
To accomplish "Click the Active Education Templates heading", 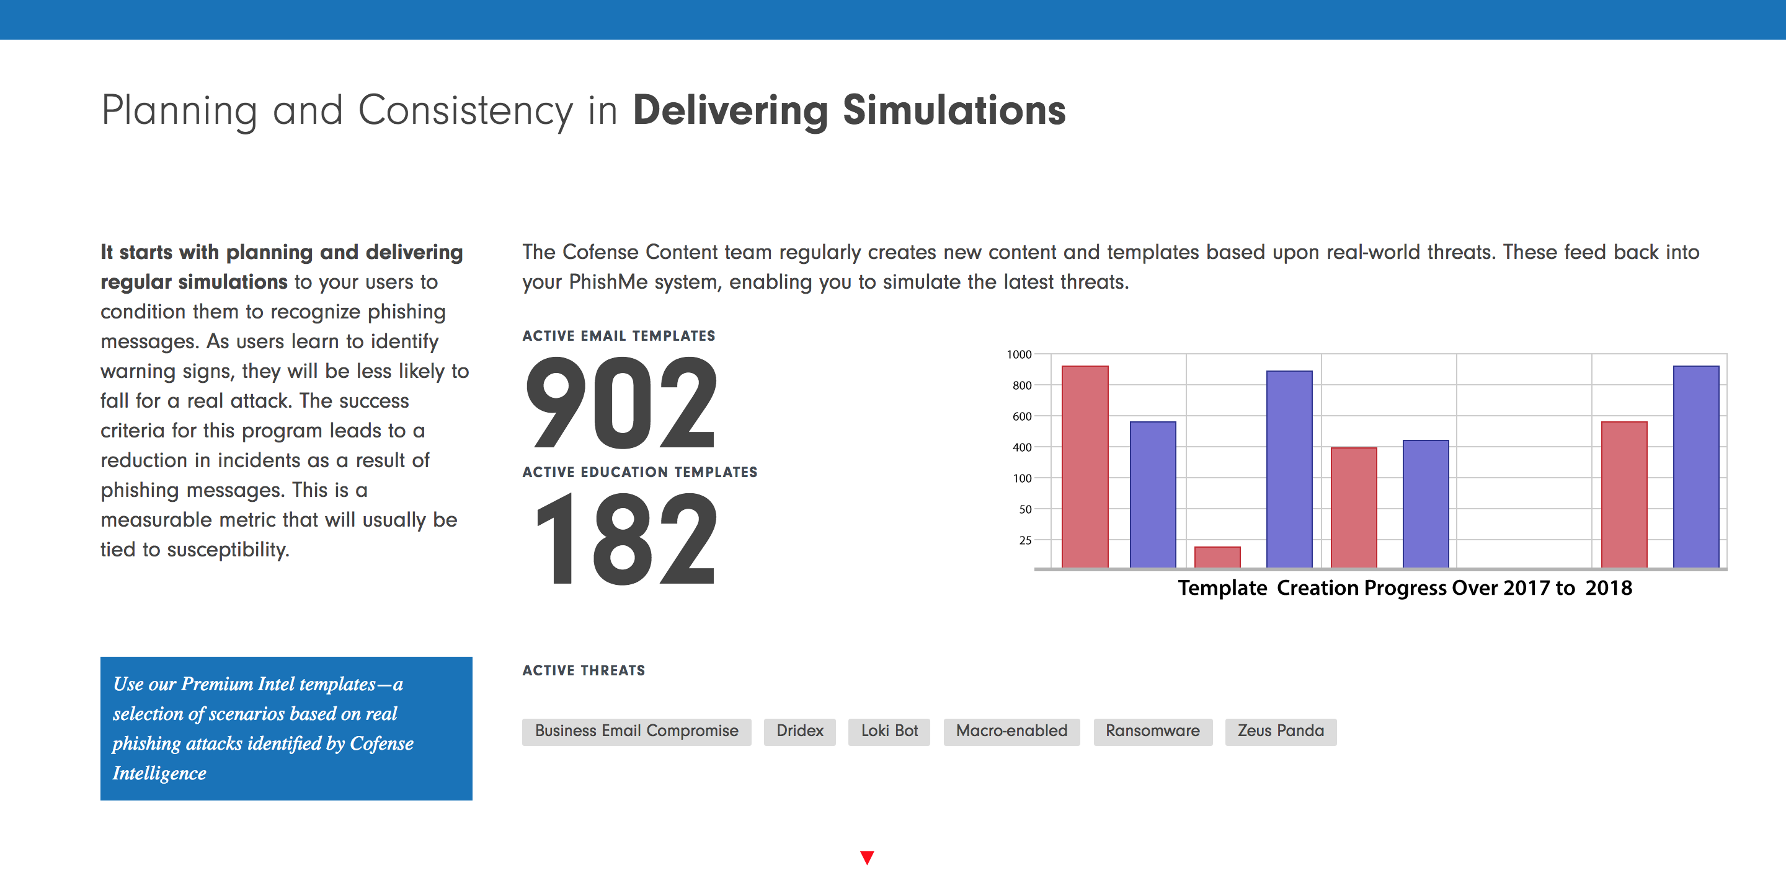I will (x=639, y=472).
